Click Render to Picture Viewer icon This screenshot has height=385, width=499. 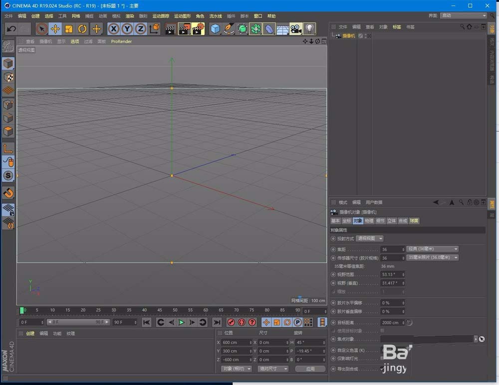(184, 29)
